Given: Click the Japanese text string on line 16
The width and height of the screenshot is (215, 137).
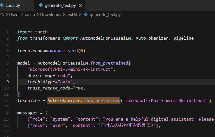Looking at the screenshot, I should pyautogui.click(x=127, y=125).
